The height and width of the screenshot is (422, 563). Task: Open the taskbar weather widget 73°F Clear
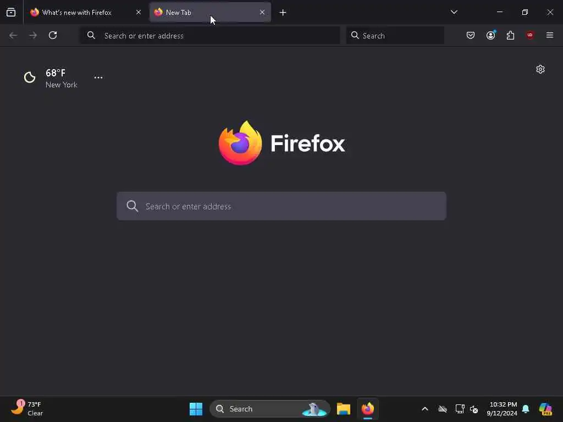pos(27,409)
